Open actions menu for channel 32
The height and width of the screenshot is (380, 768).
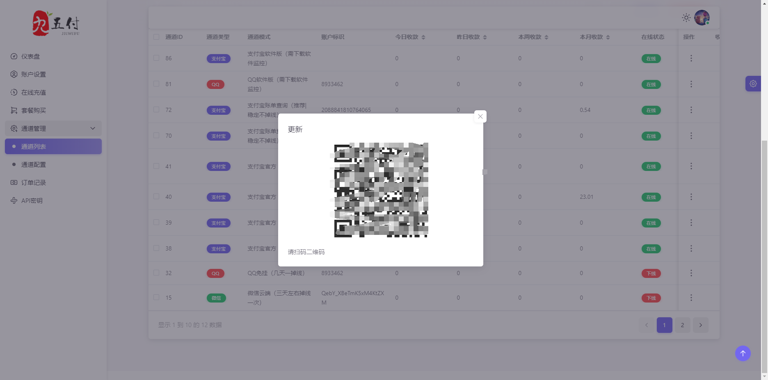coord(691,273)
